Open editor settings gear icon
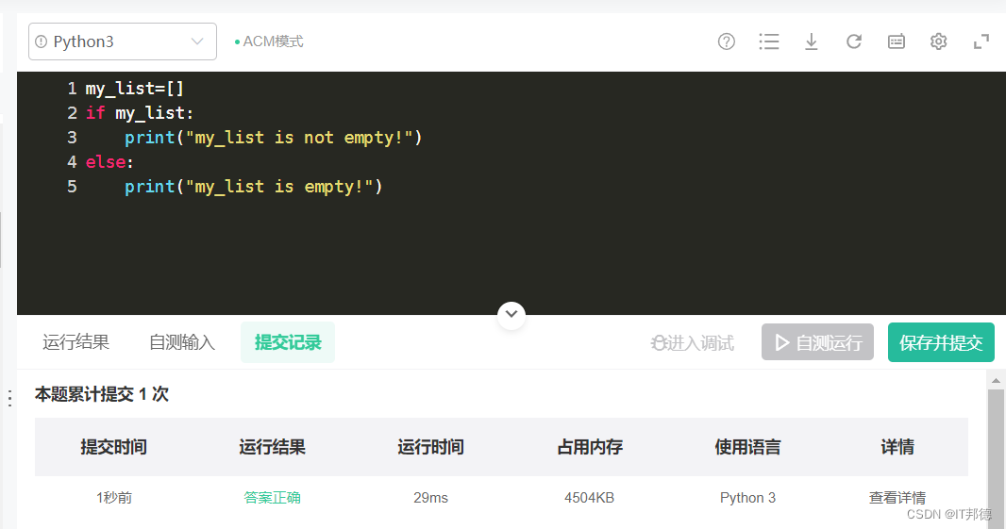Screen dimensions: 1006x529 [x=939, y=41]
